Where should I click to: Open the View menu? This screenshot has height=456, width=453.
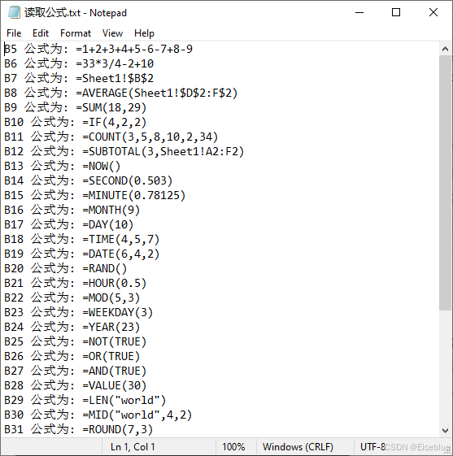click(x=112, y=33)
